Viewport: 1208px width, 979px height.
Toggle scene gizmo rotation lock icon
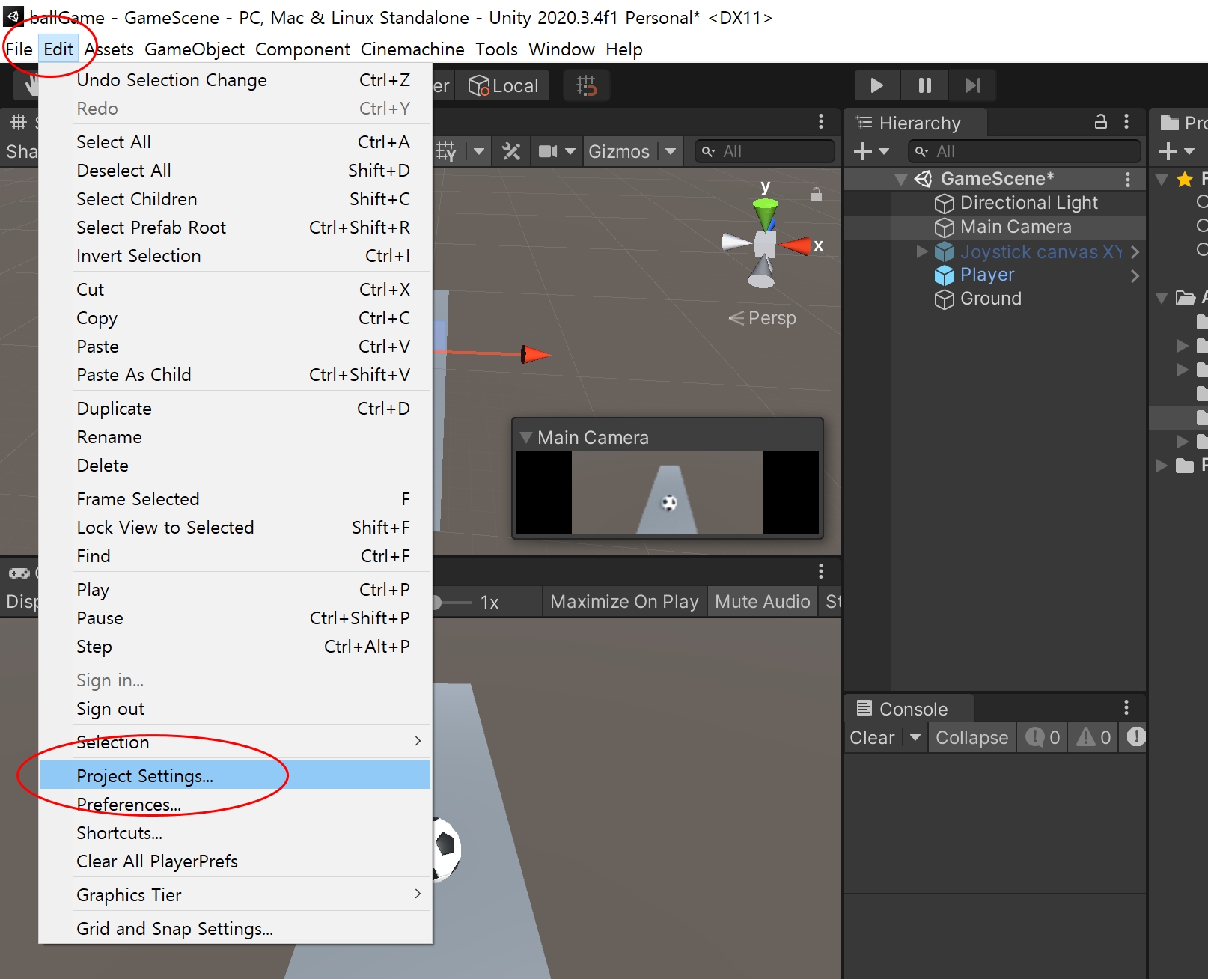click(x=817, y=194)
